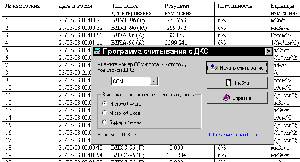
Task: Open the COM port dropdown arrow
Action: [x=153, y=81]
